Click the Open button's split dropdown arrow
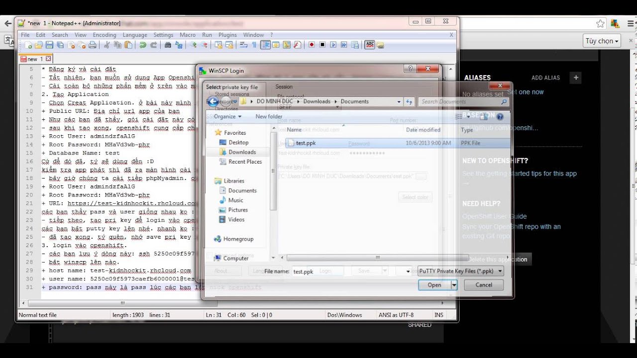 (x=454, y=285)
